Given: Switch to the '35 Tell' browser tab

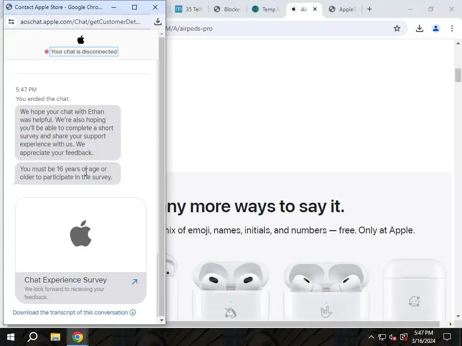Looking at the screenshot, I should point(189,9).
